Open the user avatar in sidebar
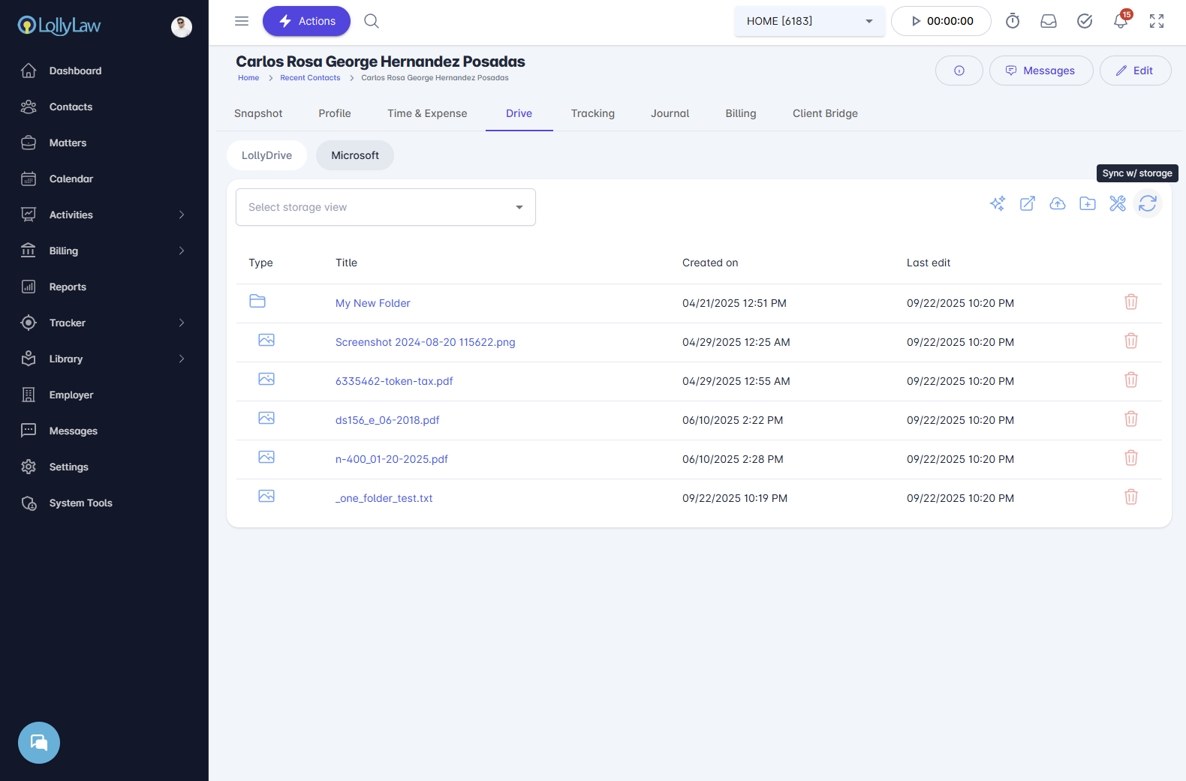This screenshot has width=1186, height=781. tap(182, 26)
